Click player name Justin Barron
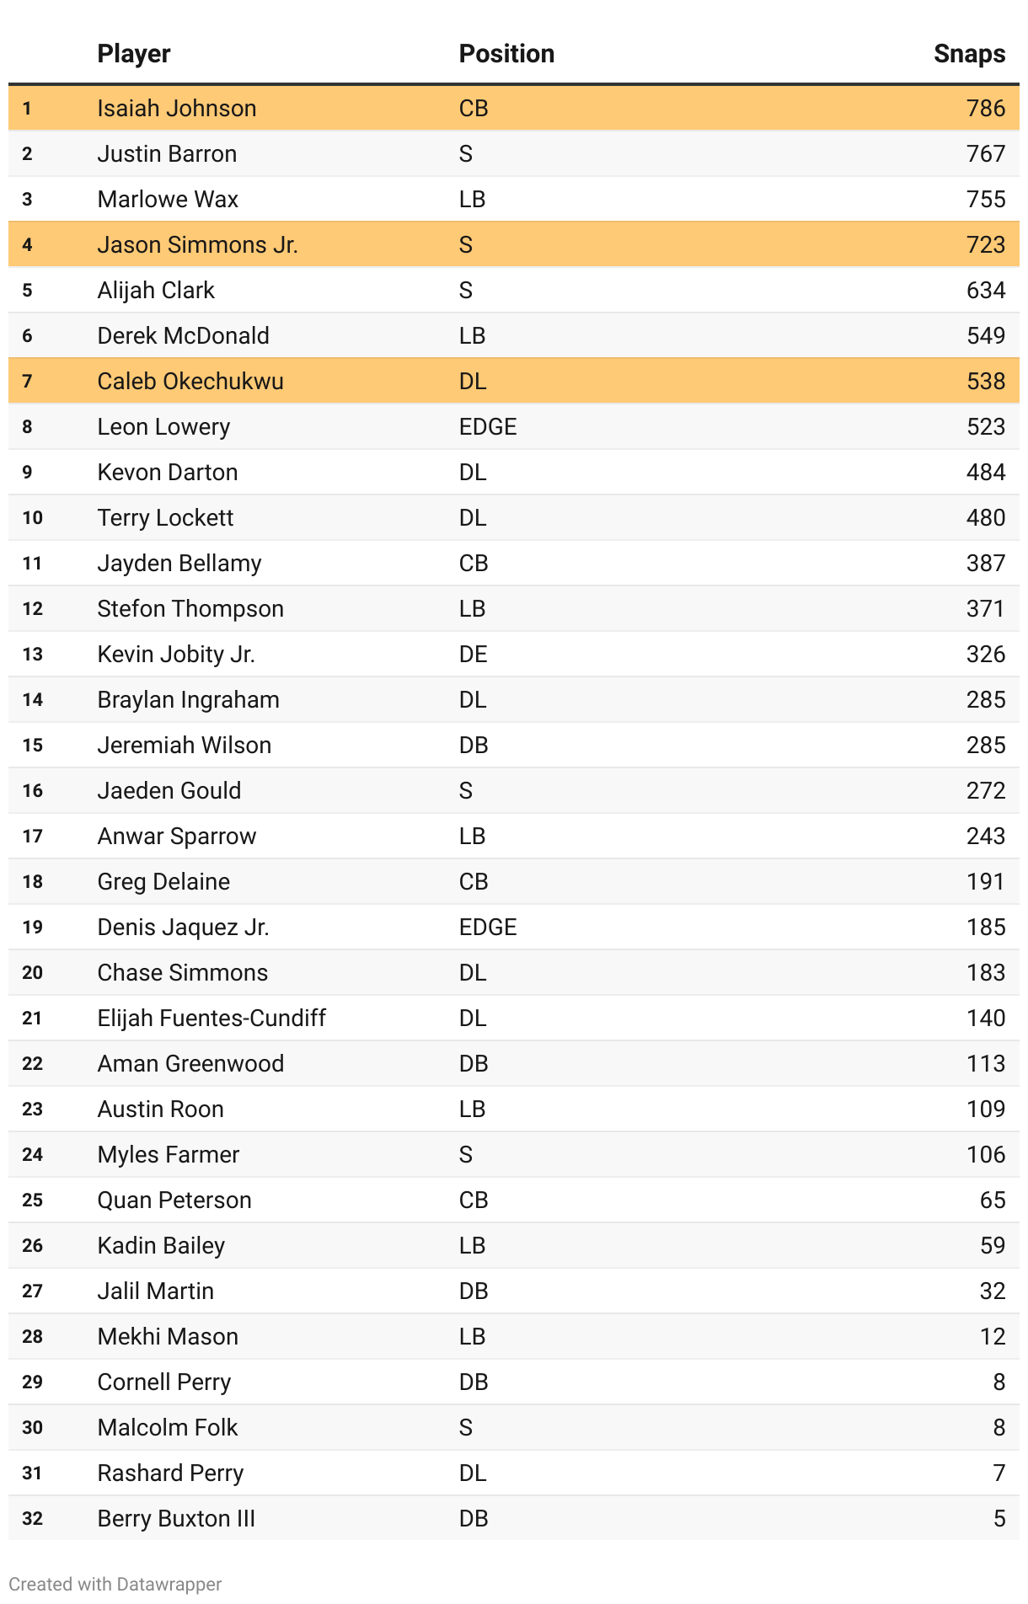1028x1604 pixels. pos(167,153)
